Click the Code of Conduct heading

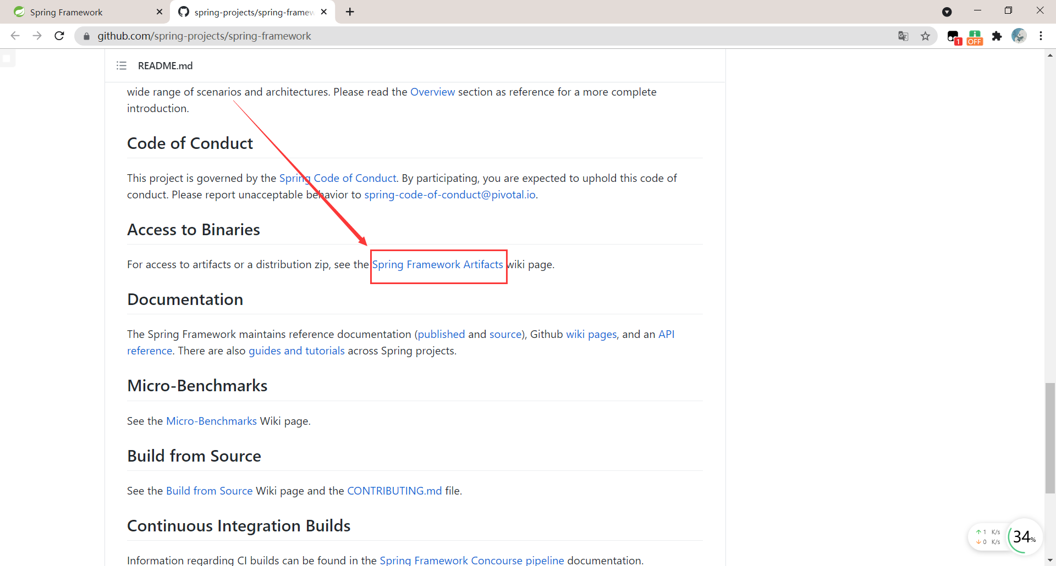click(x=190, y=143)
